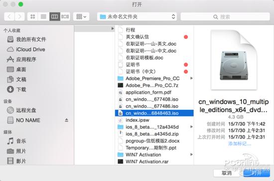The width and height of the screenshot is (274, 181).
Task: Click the 搜索 search field
Action: coord(225,17)
